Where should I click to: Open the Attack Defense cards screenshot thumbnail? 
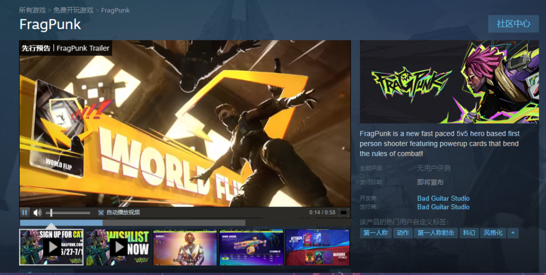[318, 247]
